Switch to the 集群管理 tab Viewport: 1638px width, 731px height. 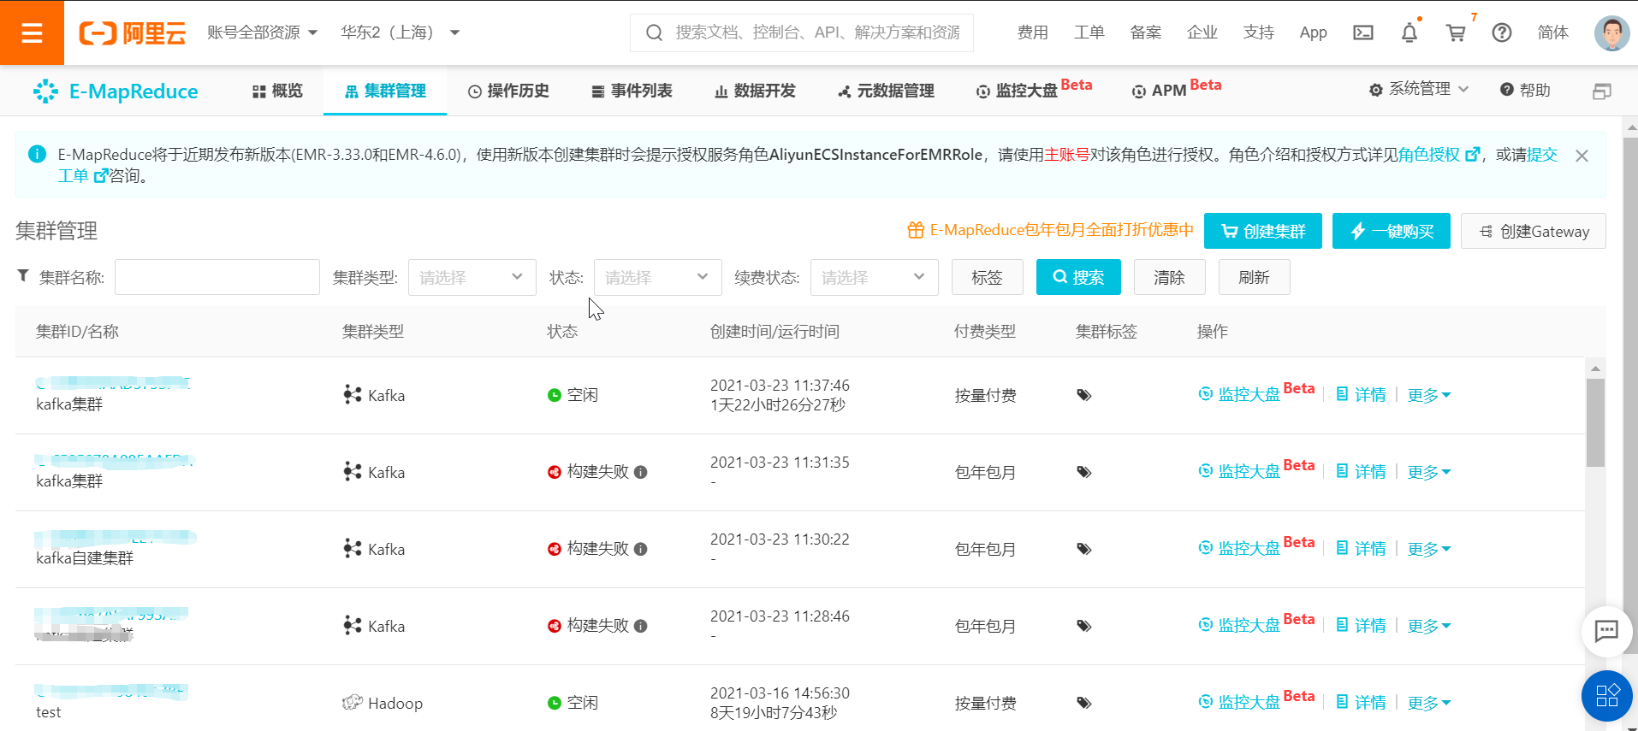(x=385, y=91)
